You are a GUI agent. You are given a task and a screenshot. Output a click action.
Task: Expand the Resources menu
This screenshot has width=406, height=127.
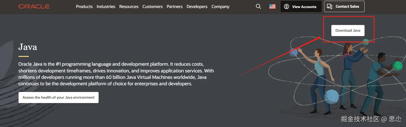129,6
